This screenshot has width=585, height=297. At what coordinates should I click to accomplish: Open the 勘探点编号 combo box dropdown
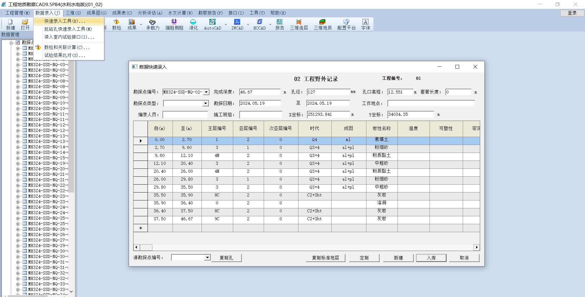pos(206,92)
